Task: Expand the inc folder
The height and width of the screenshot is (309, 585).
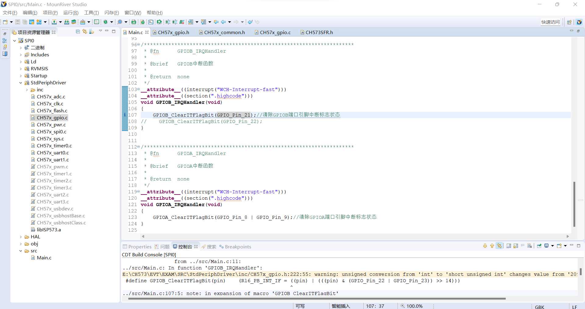Action: (x=27, y=90)
